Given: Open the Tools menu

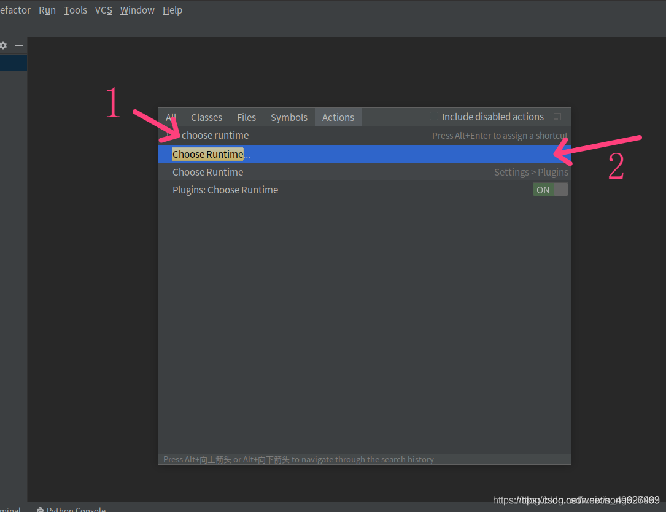Looking at the screenshot, I should click(x=75, y=10).
